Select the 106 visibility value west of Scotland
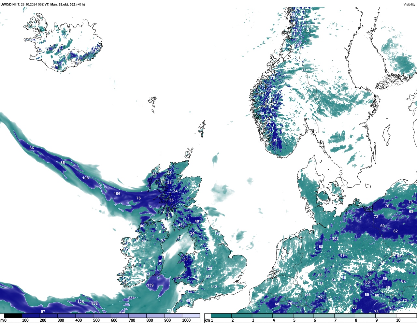 coord(117,194)
